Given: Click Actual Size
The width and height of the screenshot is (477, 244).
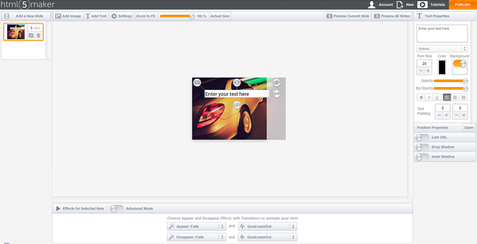Looking at the screenshot, I should 220,16.
